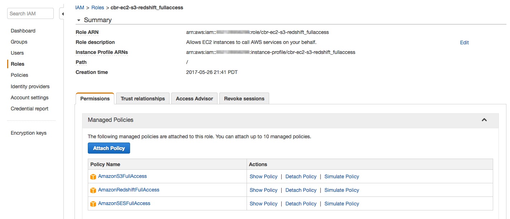
Task: Collapse the Managed Policies section chevron
Action: (484, 120)
